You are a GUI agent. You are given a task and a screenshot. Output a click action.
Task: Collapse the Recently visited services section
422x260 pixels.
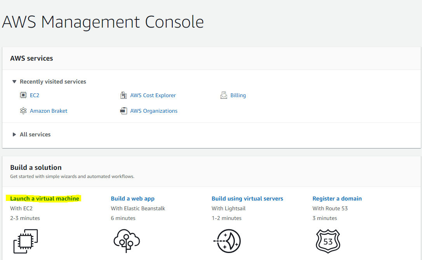click(14, 82)
